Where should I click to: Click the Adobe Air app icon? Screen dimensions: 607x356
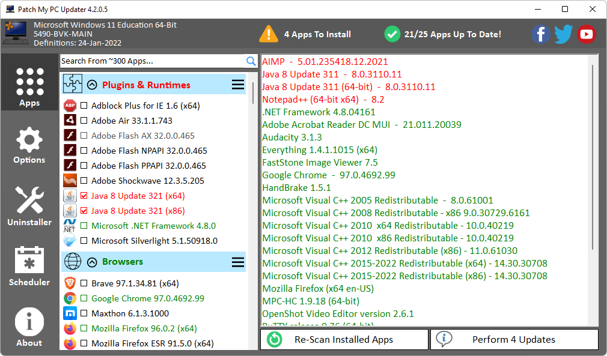70,120
